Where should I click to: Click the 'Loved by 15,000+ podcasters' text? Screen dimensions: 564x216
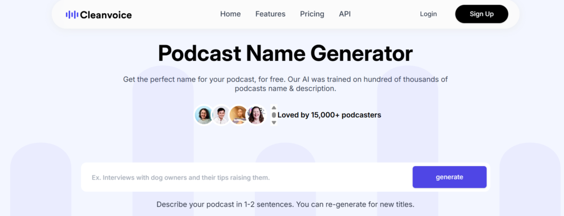(329, 115)
